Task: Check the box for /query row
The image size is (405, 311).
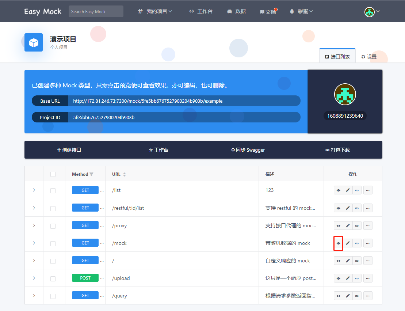Action: pos(53,296)
